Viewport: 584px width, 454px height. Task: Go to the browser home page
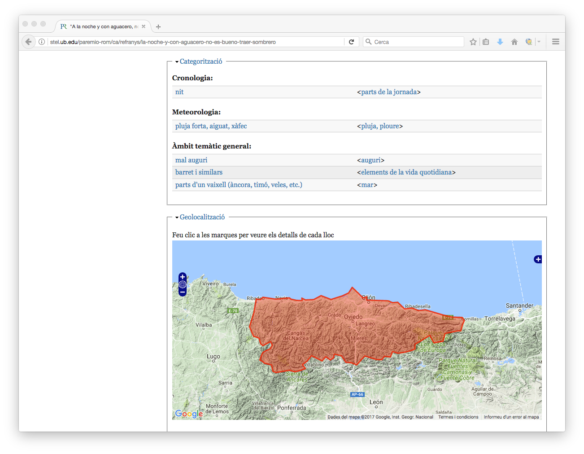[514, 42]
